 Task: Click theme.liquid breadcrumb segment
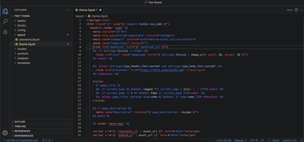click(99, 16)
